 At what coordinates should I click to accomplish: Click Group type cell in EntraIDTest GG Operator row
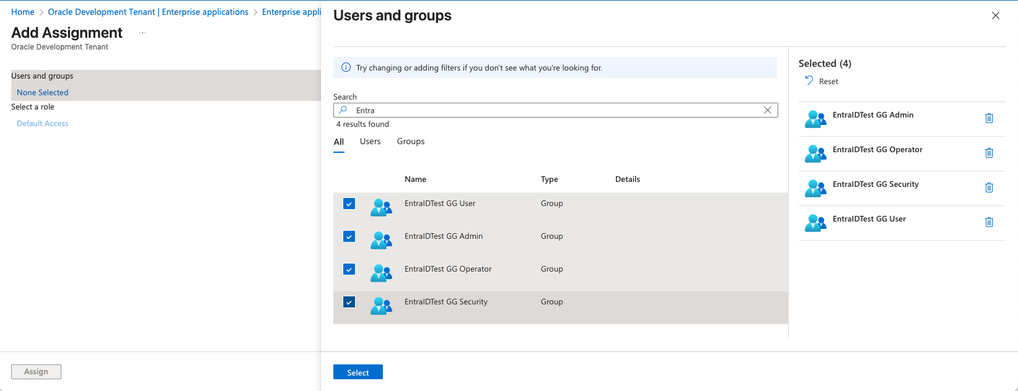point(552,269)
